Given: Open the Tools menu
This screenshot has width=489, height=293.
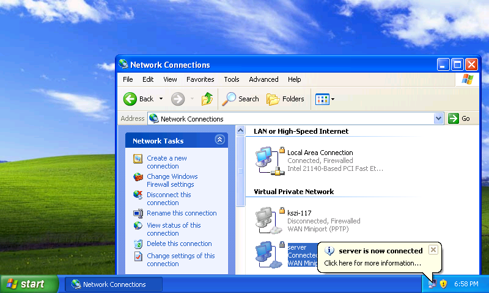Looking at the screenshot, I should 232,79.
